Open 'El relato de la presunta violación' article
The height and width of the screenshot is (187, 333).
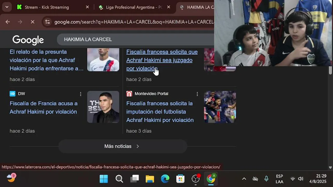coord(47,60)
